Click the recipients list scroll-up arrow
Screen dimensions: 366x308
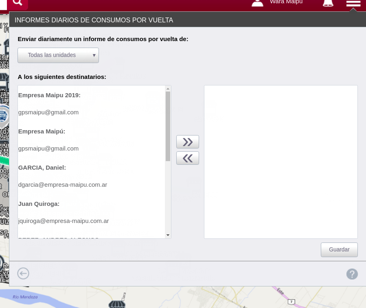(x=168, y=88)
